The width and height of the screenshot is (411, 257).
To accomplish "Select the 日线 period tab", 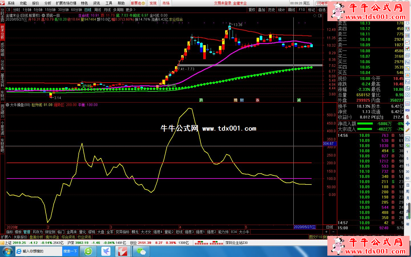I will (x=88, y=10).
